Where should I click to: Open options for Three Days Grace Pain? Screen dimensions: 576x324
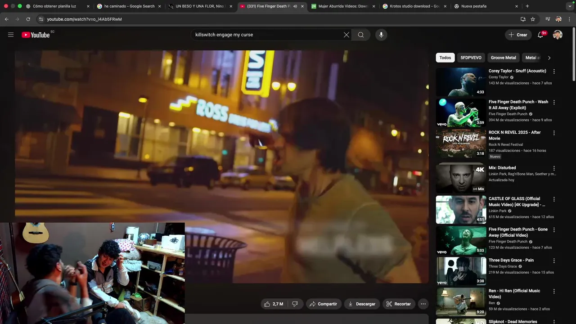(x=554, y=261)
